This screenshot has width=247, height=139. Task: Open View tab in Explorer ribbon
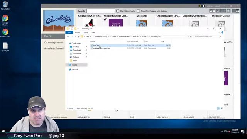(x=93, y=32)
